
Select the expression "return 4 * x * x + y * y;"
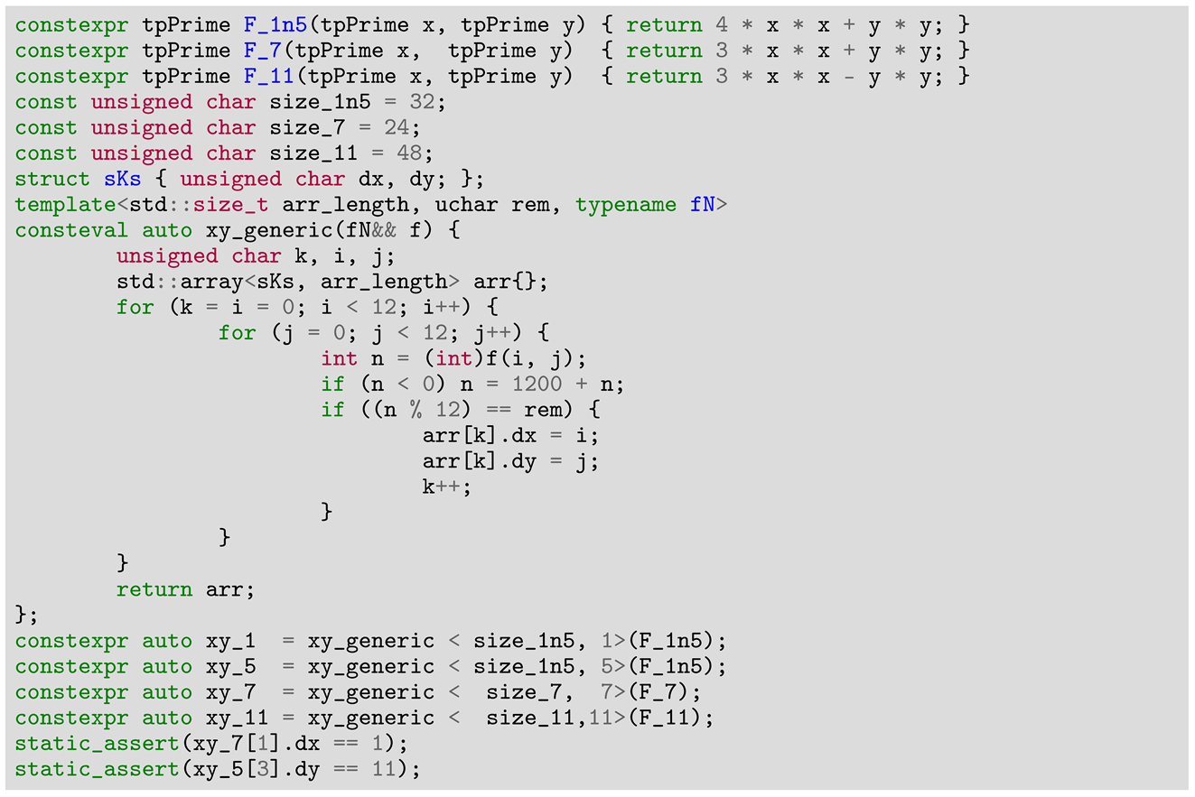click(x=785, y=24)
